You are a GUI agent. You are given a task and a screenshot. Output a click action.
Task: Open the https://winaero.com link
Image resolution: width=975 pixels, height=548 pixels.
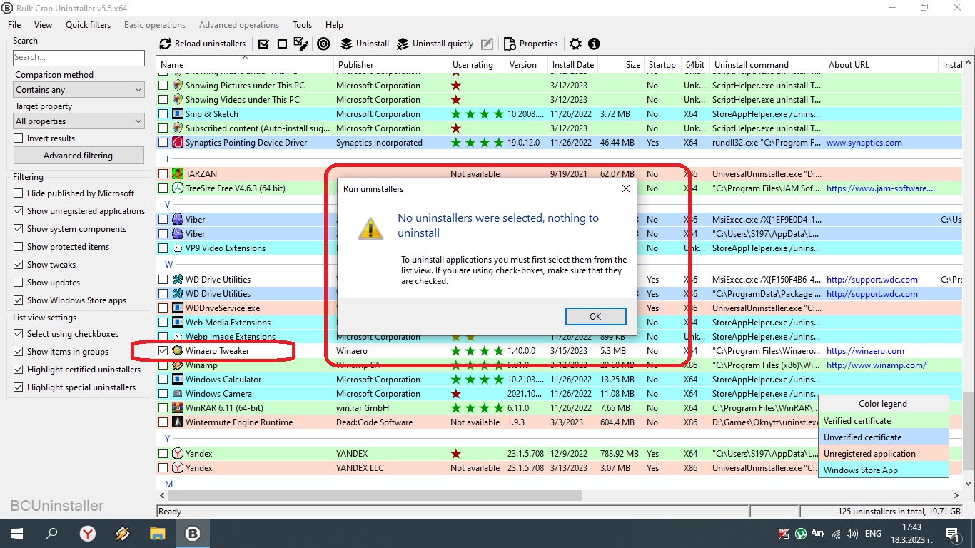tap(865, 351)
